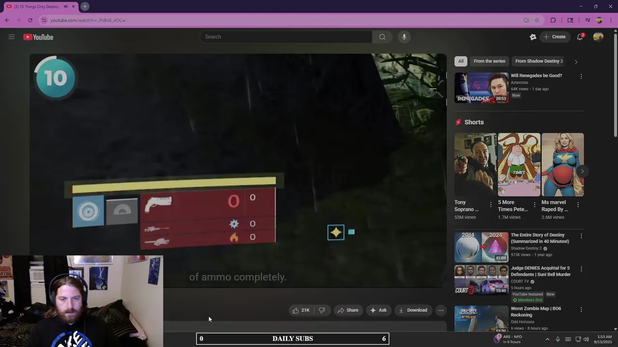This screenshot has width=618, height=347.
Task: Open Shadow Destiny 2 channel link
Action: [x=526, y=248]
